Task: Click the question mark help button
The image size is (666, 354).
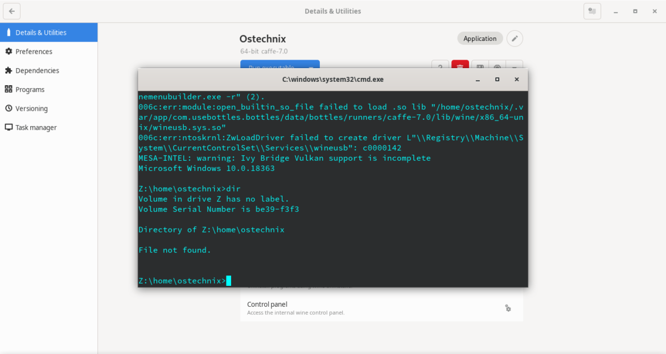Action: pyautogui.click(x=440, y=65)
